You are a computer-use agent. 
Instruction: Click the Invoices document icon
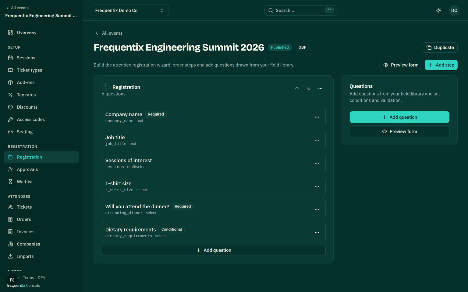point(10,231)
